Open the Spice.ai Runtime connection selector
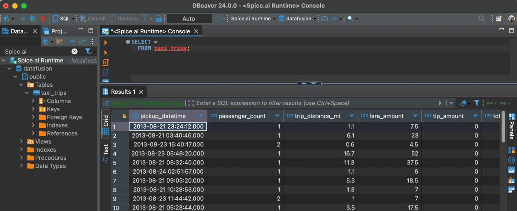This screenshot has width=517, height=211. [253, 19]
